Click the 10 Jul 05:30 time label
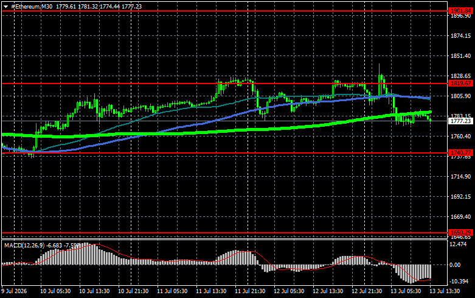475x298 pixels. pyautogui.click(x=55, y=291)
